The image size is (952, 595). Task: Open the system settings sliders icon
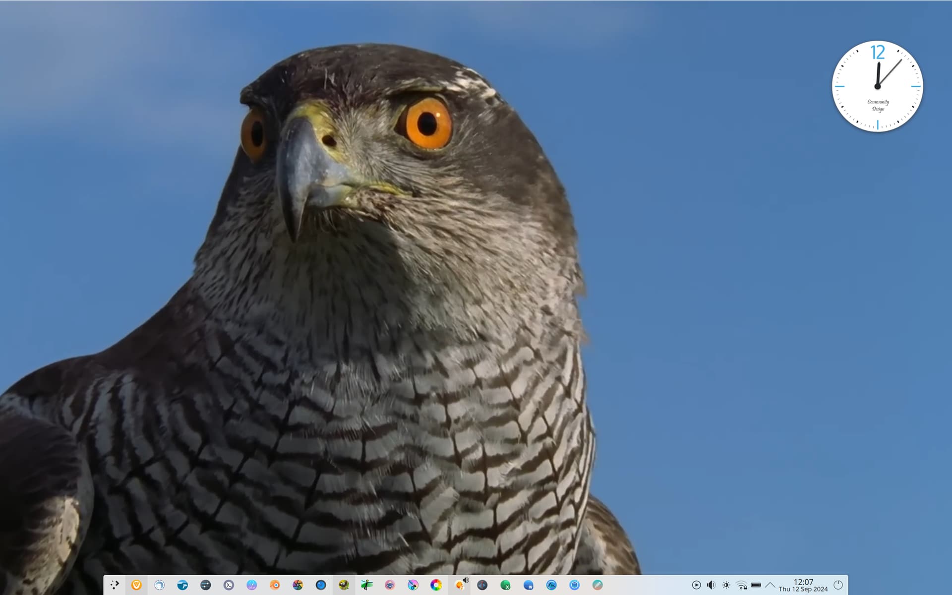(205, 585)
